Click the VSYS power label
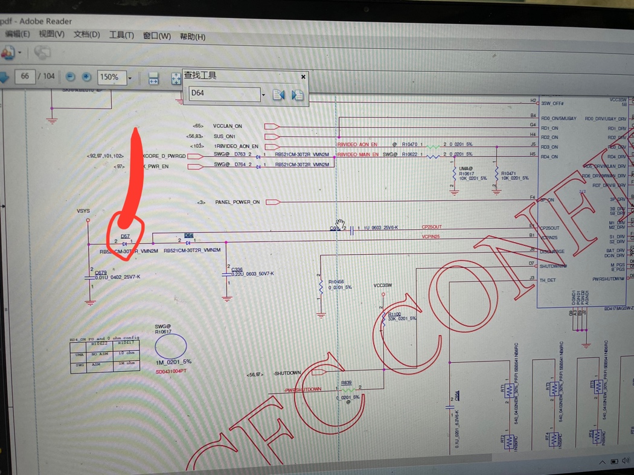Screen dimensions: 634x475 coord(83,211)
